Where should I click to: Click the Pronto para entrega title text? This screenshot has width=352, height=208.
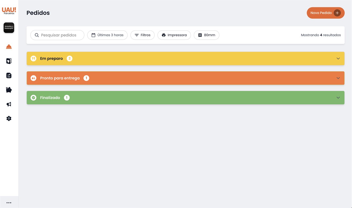click(x=60, y=78)
